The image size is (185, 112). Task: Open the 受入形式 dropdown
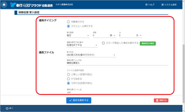click(91, 55)
